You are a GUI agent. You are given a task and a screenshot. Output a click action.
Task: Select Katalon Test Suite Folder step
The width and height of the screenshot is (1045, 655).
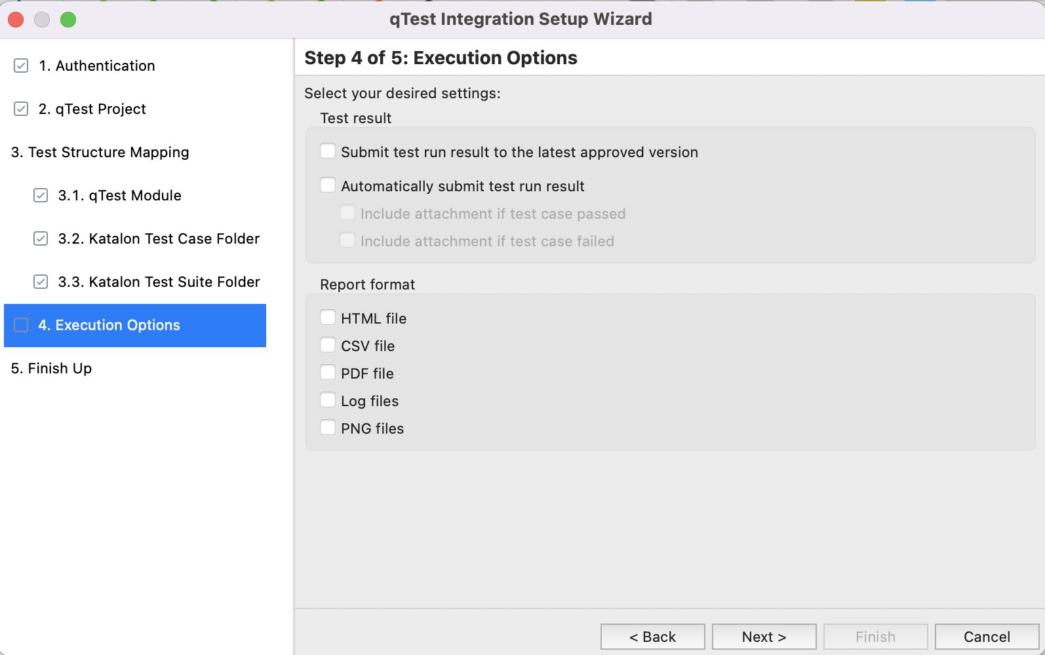[159, 282]
